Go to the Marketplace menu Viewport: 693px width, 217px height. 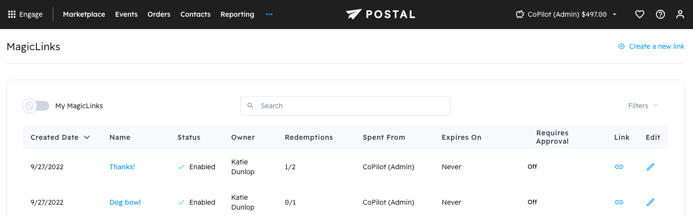click(x=84, y=14)
